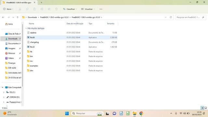Open new tab with plus button
The image size is (208, 117).
(x=41, y=2)
